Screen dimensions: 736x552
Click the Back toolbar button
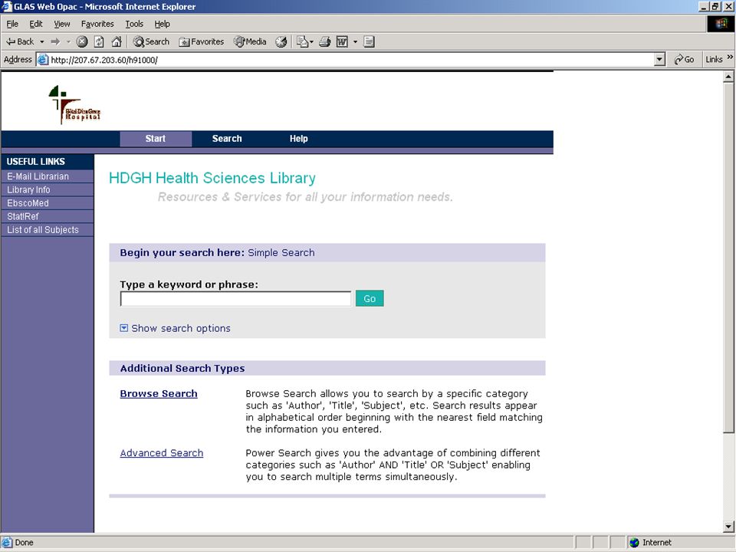(20, 41)
